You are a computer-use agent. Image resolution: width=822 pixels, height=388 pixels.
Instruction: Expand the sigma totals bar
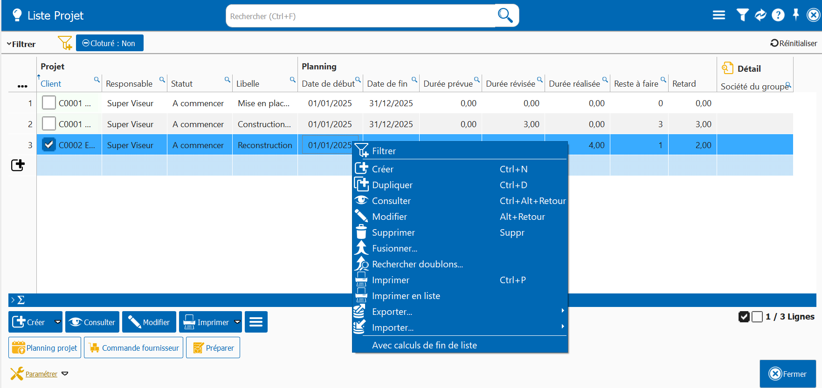[x=18, y=300]
